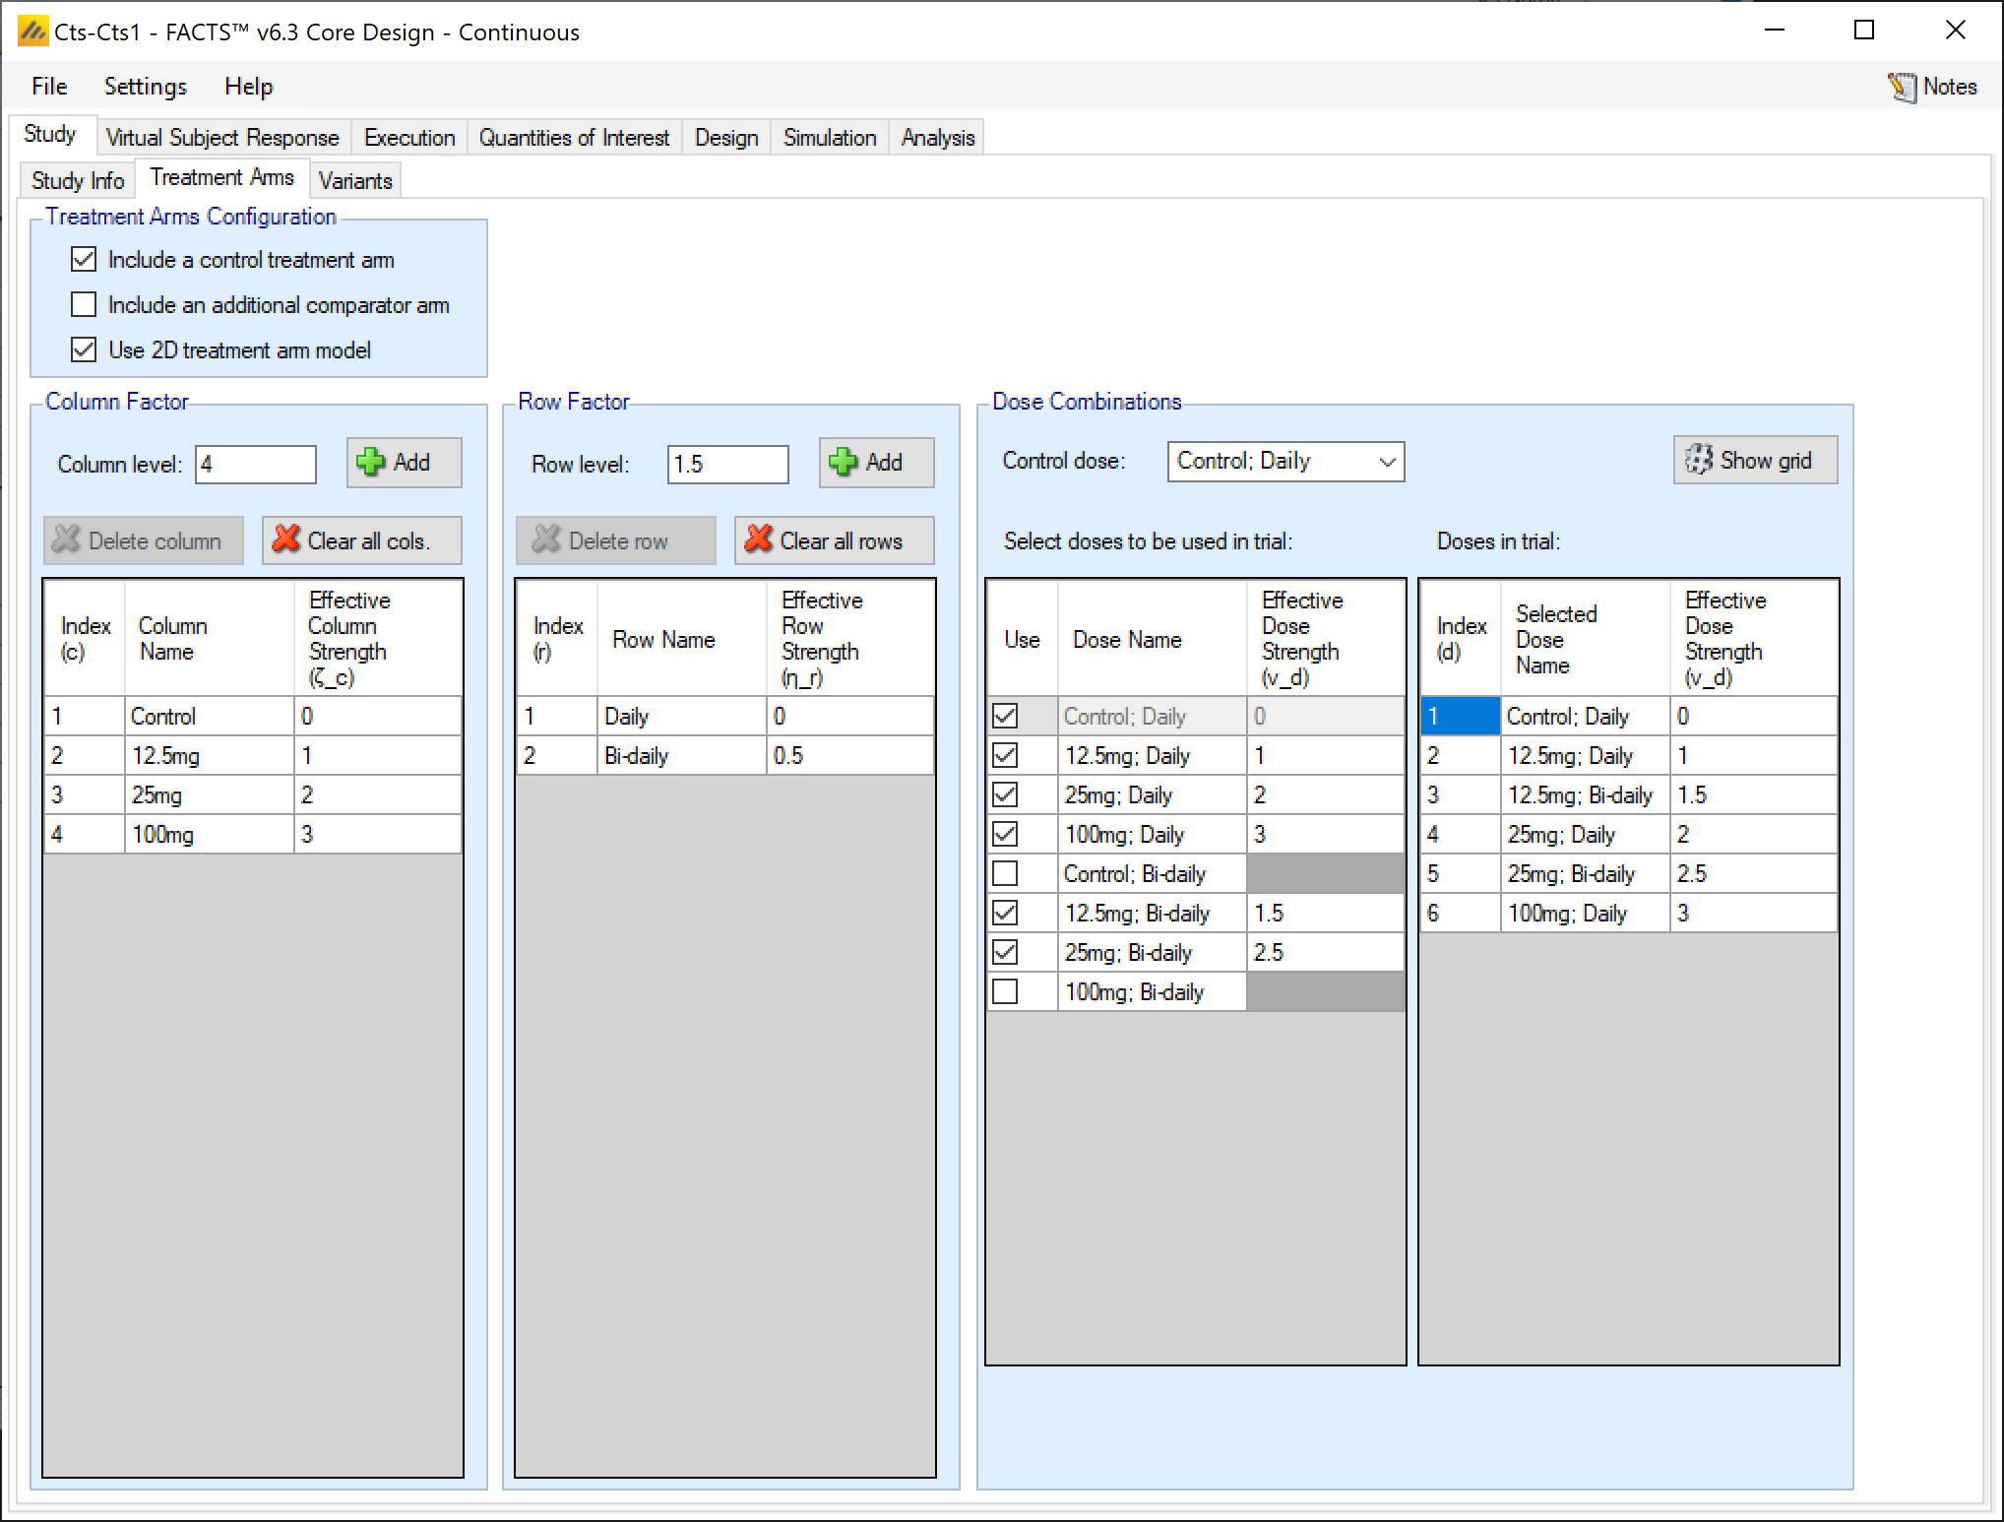Image resolution: width=2004 pixels, height=1522 pixels.
Task: Click the green plus Add row icon
Action: 844,463
